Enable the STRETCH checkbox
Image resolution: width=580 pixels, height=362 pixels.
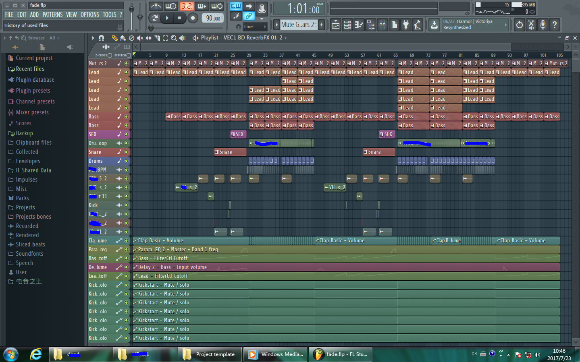[x=129, y=55]
